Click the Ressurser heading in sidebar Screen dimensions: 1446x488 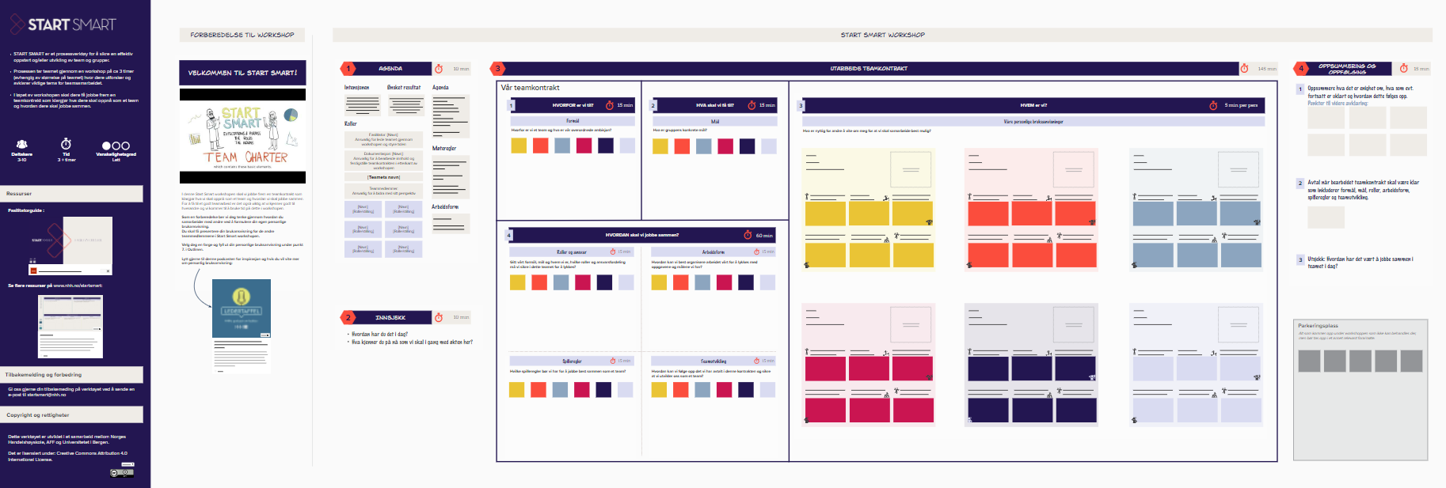19,194
